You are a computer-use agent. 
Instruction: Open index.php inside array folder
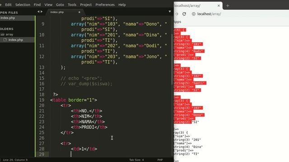pyautogui.click(x=16, y=40)
